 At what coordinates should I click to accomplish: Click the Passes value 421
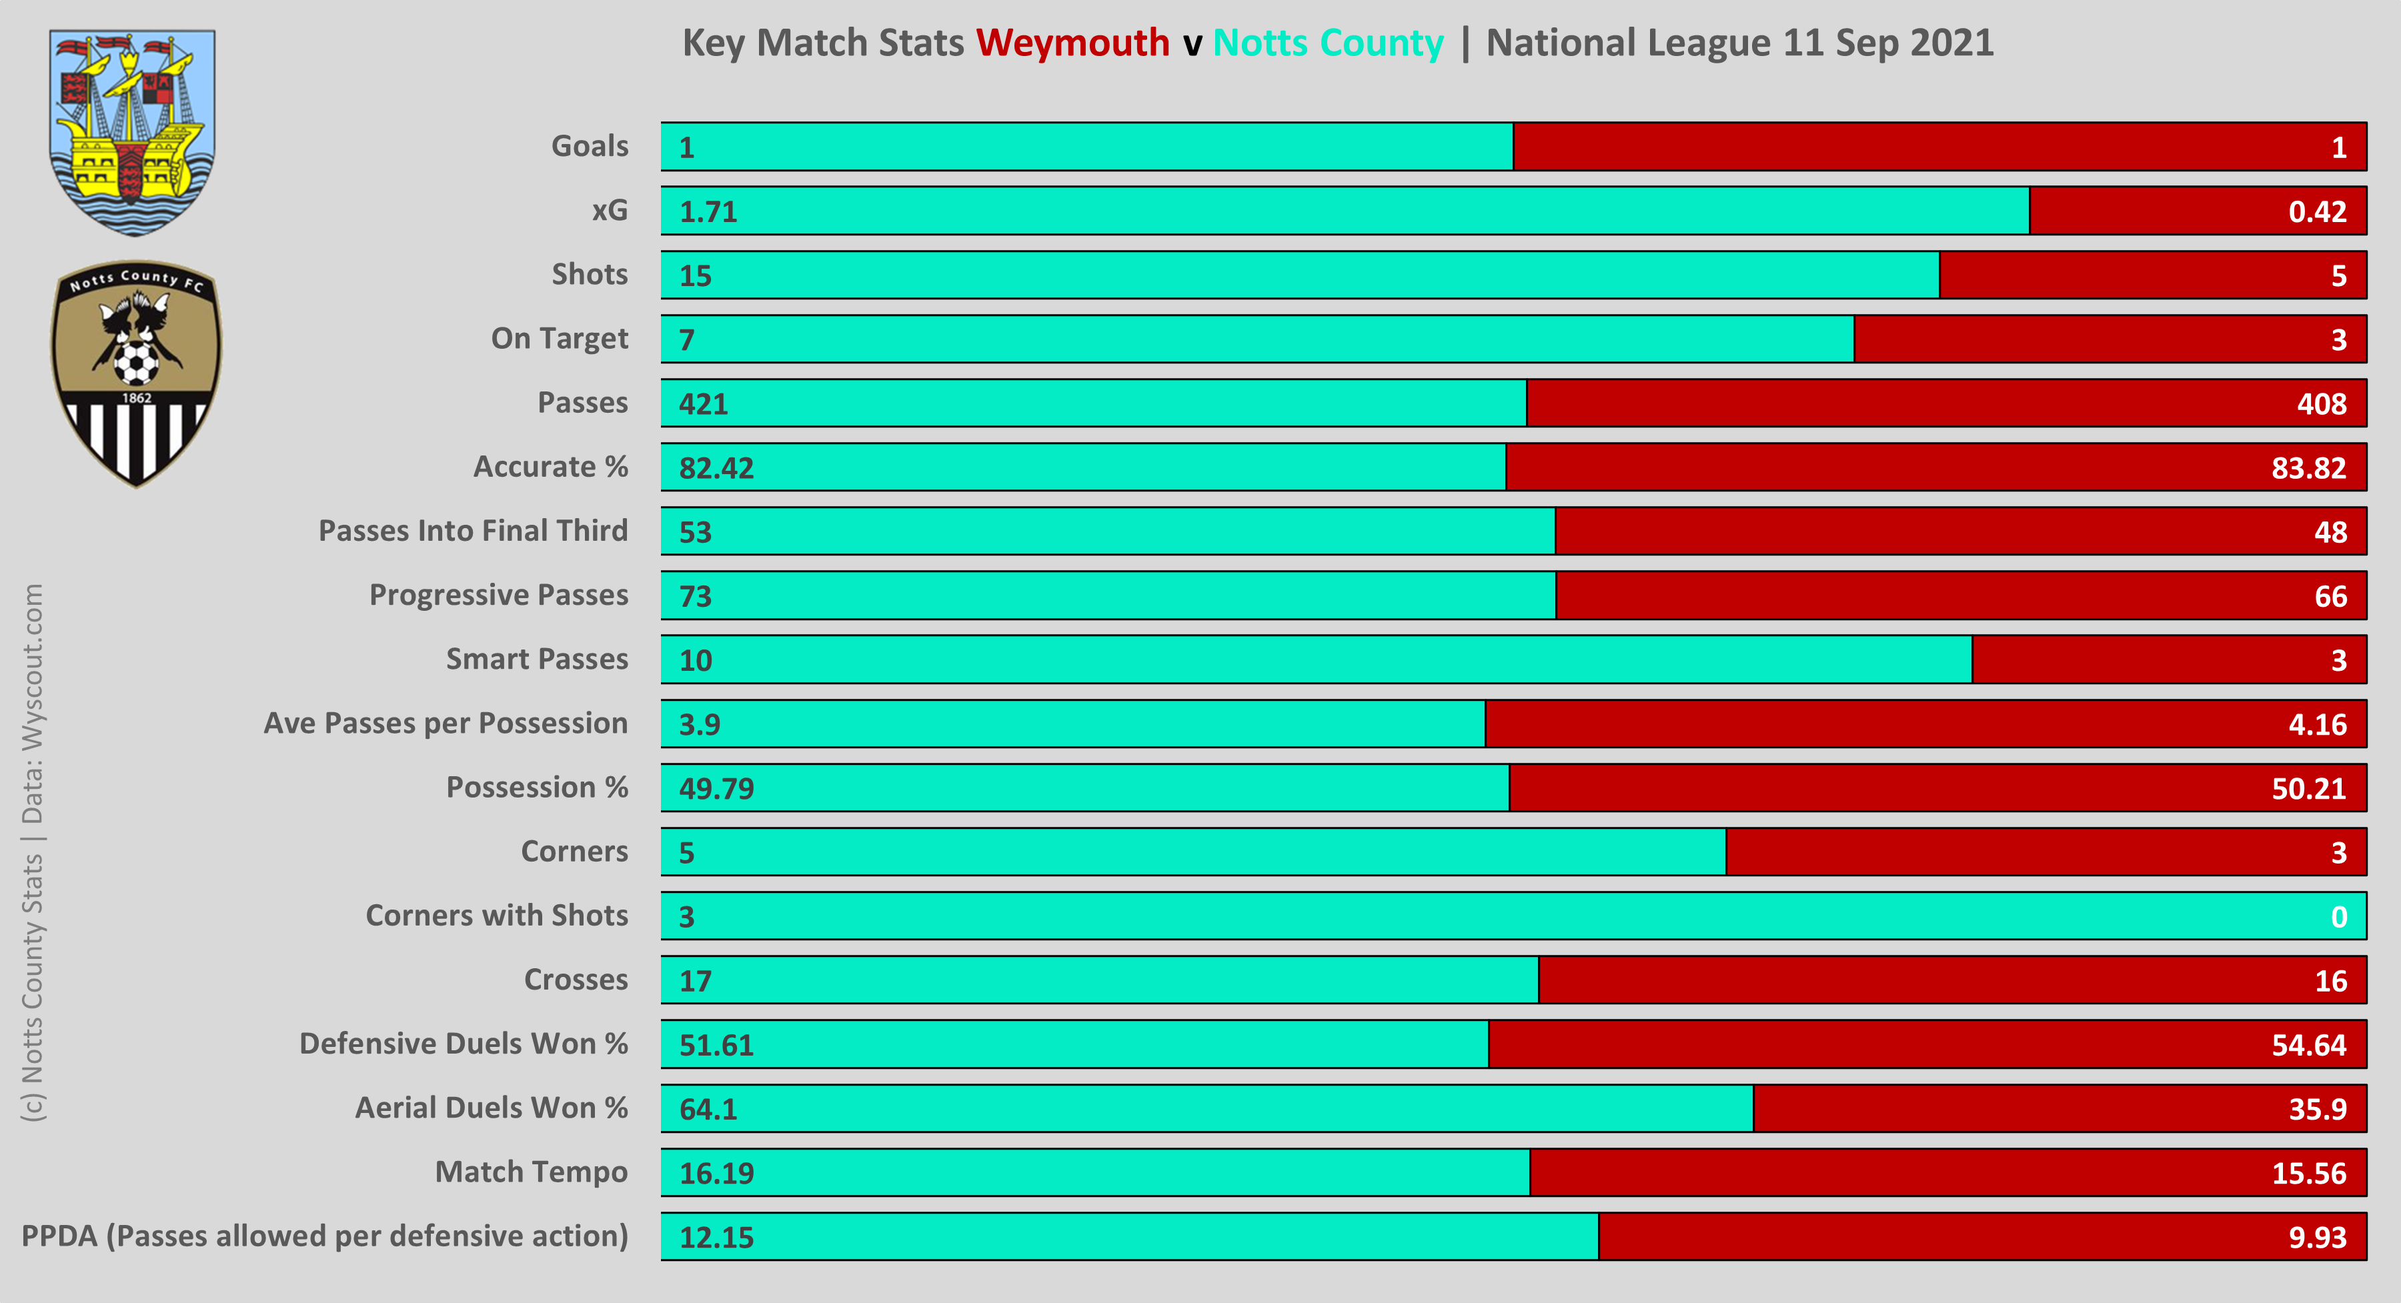[x=703, y=403]
